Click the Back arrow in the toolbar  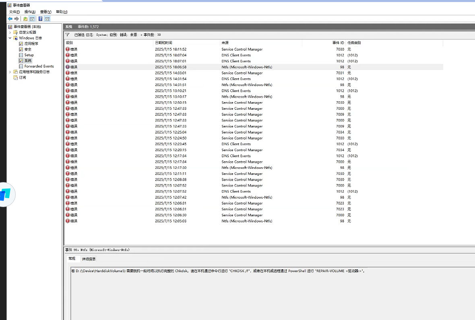point(10,19)
